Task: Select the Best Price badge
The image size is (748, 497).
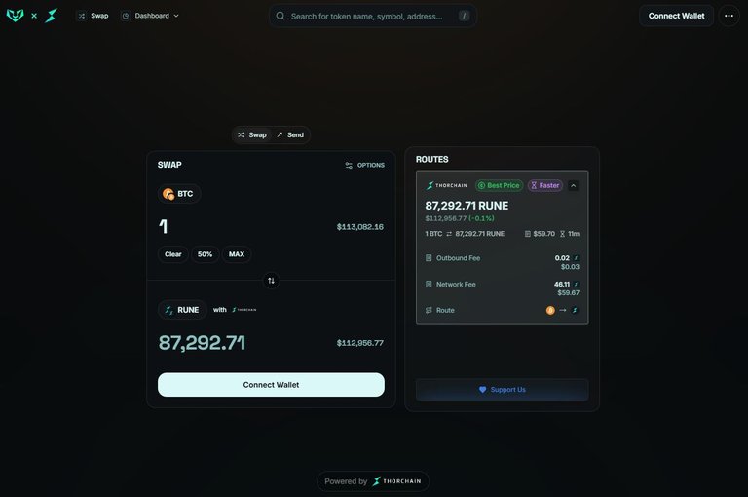Action: tap(499, 185)
